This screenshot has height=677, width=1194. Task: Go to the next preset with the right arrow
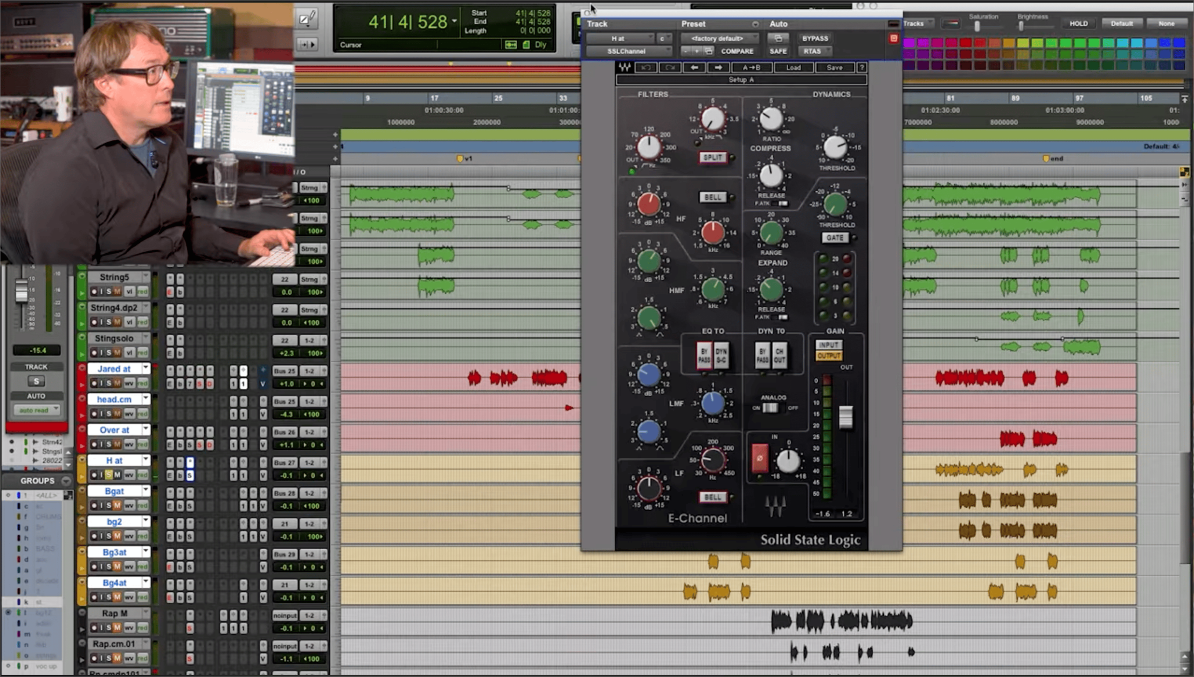coord(718,68)
